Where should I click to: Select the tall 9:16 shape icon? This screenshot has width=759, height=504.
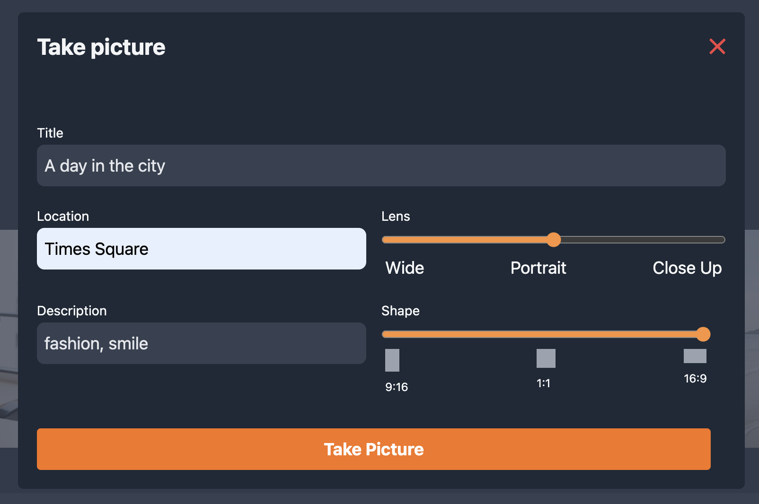(392, 360)
